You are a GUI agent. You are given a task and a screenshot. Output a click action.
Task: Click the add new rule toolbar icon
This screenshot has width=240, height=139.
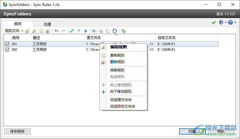click(27, 31)
